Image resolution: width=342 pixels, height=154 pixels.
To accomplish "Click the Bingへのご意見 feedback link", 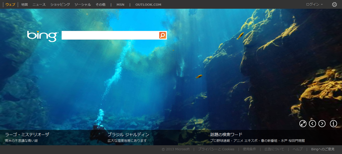I will 323,149.
